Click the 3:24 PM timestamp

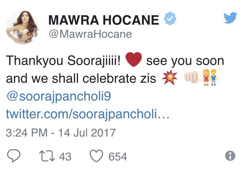[x=26, y=133]
